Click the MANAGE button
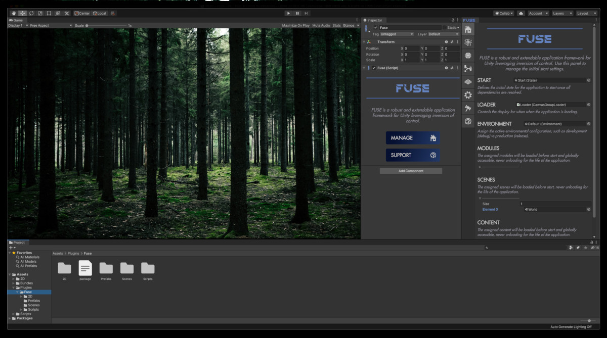This screenshot has width=607, height=338. click(x=413, y=138)
